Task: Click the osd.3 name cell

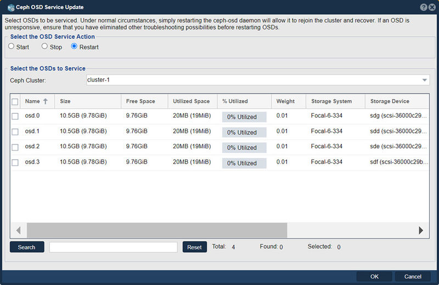Action: pos(32,162)
